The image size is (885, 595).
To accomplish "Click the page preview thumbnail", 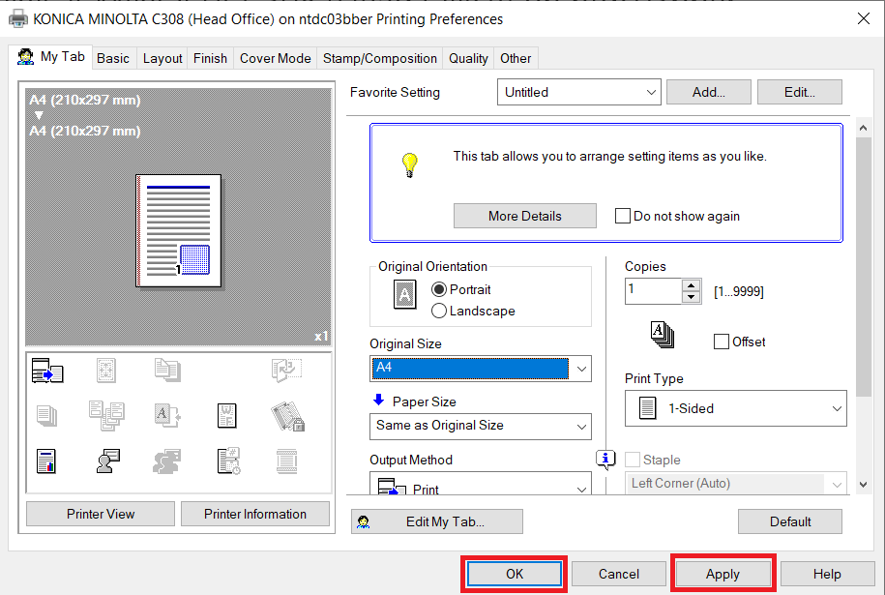I will (x=178, y=231).
